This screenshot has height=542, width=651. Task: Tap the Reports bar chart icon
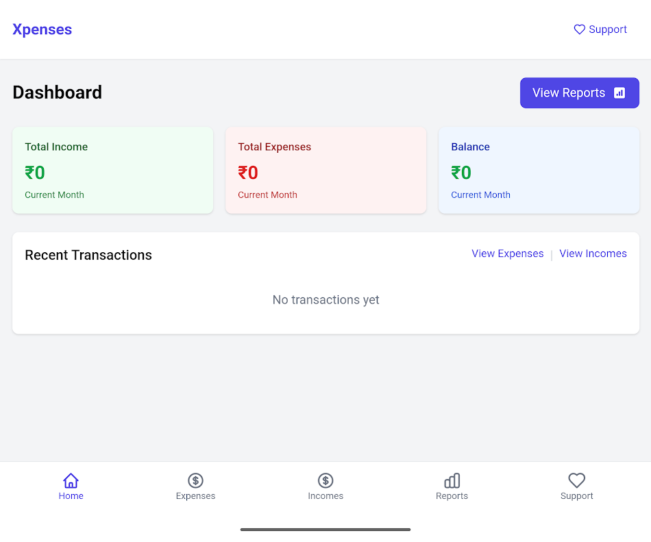(452, 480)
